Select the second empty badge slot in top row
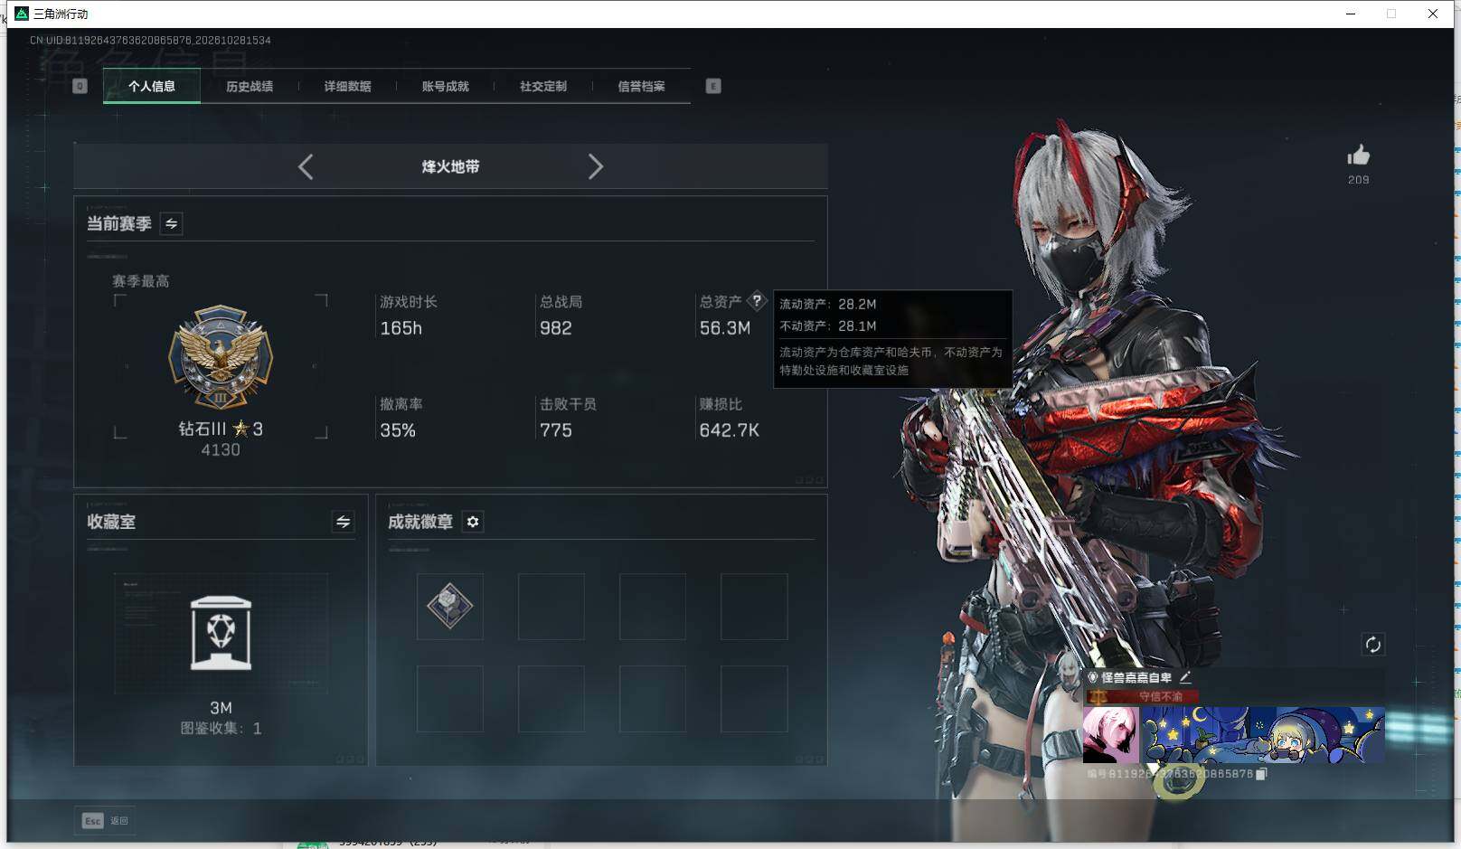Screen dimensions: 1461x849 551,607
